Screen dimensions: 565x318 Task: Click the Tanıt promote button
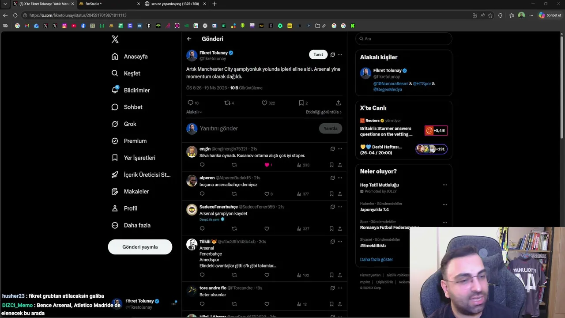(318, 54)
